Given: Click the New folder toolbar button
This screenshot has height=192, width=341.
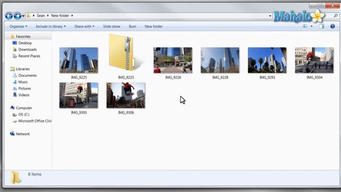Looking at the screenshot, I should (153, 26).
